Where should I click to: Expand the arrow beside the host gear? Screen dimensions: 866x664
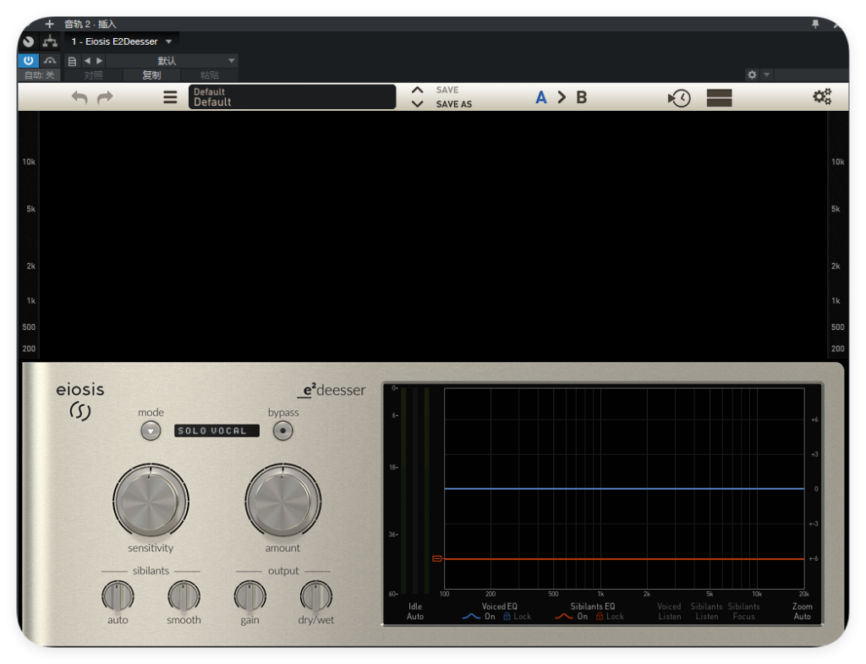766,74
